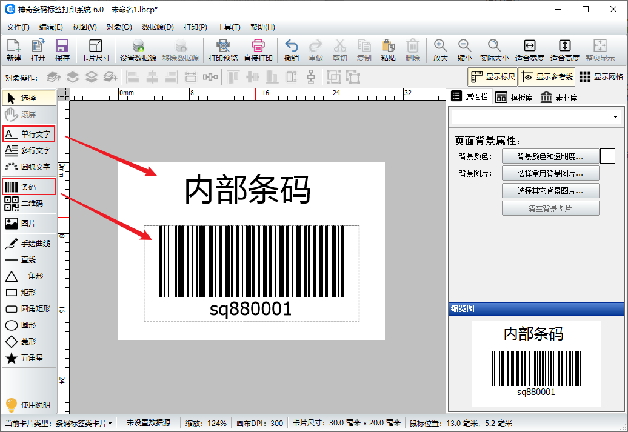Pick the 三角形 triangle tool
This screenshot has height=432, width=628.
point(29,276)
